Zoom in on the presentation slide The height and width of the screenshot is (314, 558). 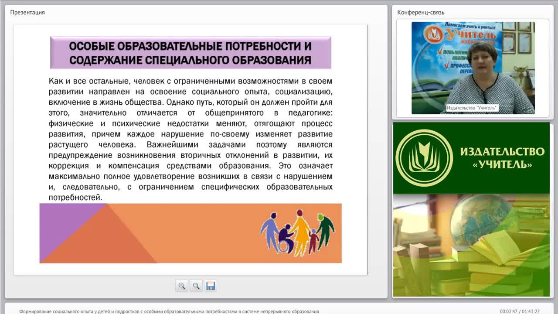(182, 286)
